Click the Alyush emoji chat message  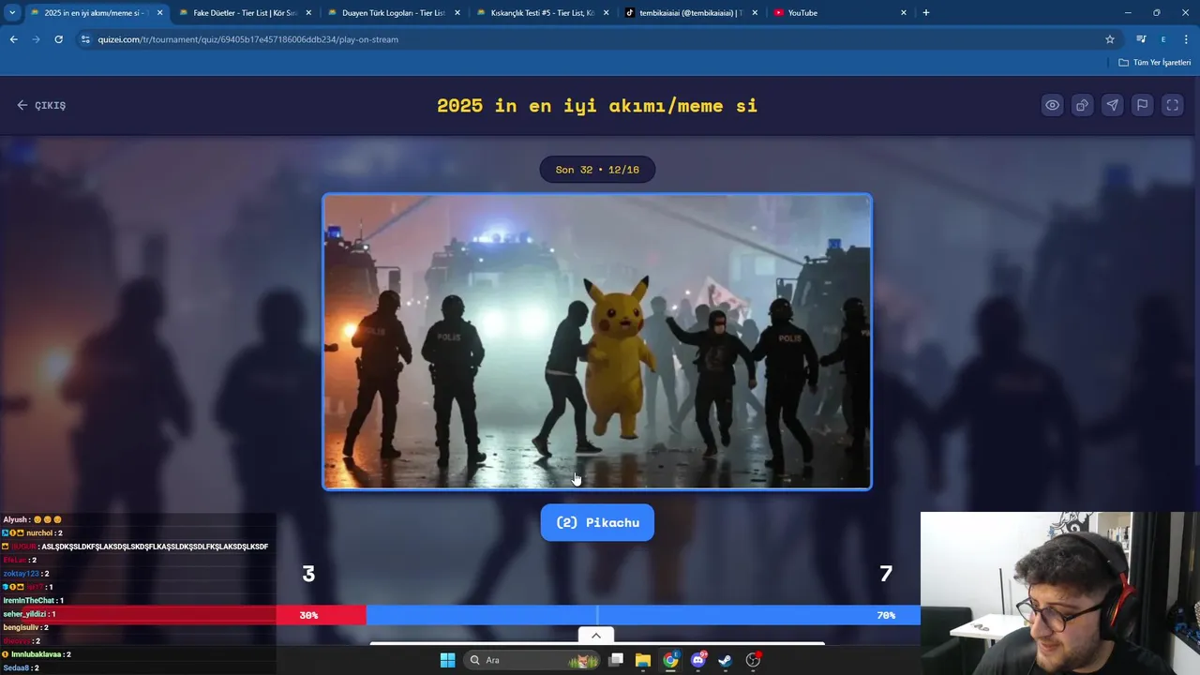tap(33, 519)
